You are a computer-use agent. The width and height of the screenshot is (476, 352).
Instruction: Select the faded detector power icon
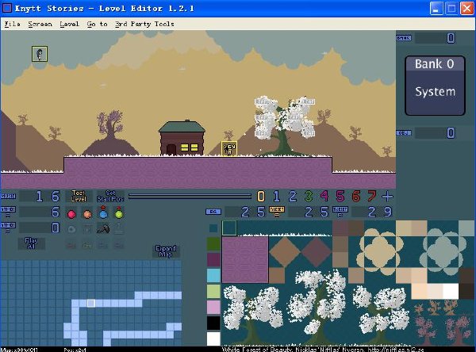[x=87, y=229]
